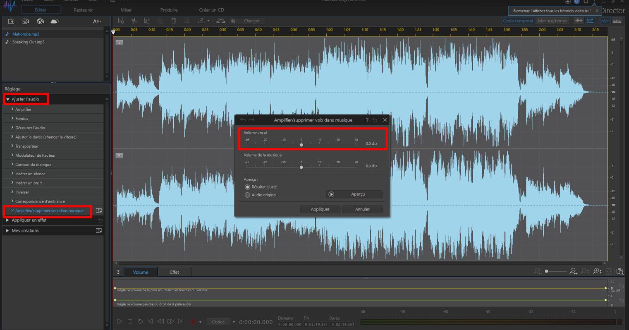This screenshot has height=330, width=629.
Task: Click the trash delete icon in the toolbar
Action: 174,21
